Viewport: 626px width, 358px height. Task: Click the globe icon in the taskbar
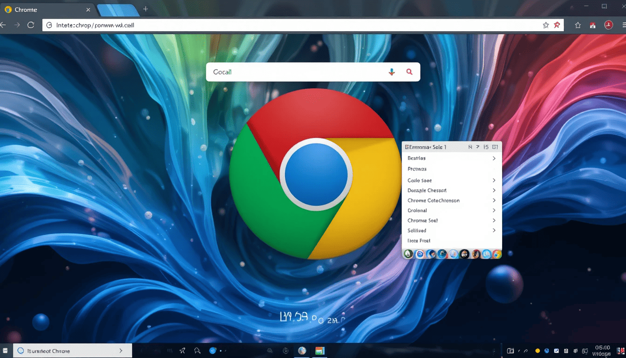[x=302, y=351]
